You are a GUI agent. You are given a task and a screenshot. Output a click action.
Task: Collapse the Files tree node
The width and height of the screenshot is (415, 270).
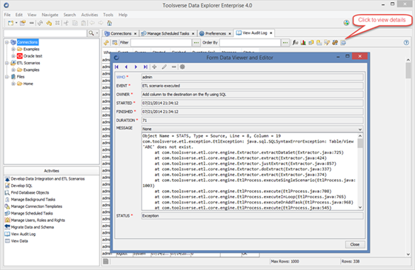pyautogui.click(x=7, y=77)
